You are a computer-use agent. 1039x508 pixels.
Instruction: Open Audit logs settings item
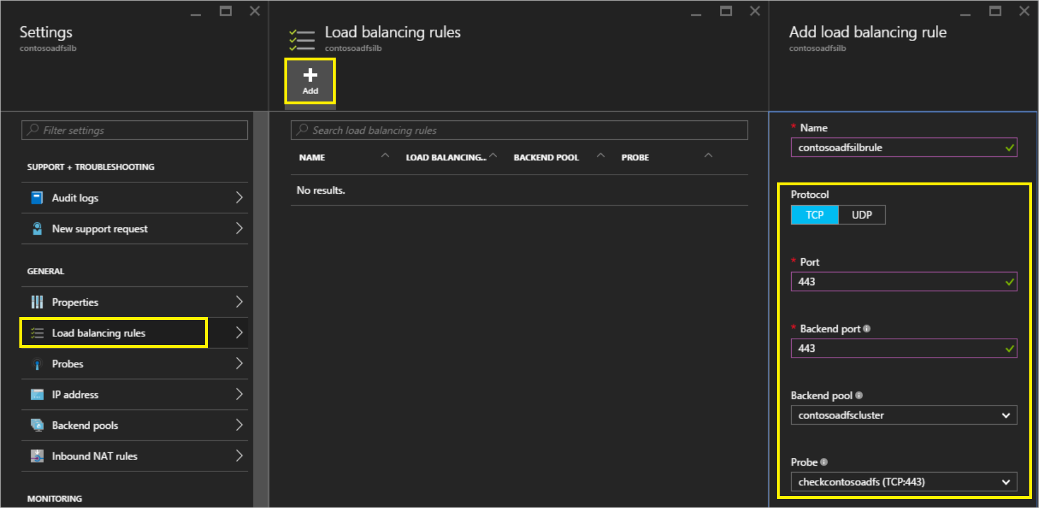135,198
